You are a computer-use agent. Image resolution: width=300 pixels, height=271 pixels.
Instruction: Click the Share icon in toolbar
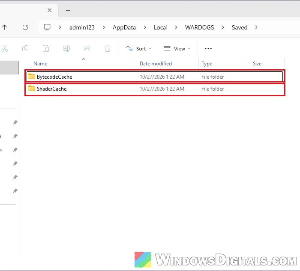[87, 48]
